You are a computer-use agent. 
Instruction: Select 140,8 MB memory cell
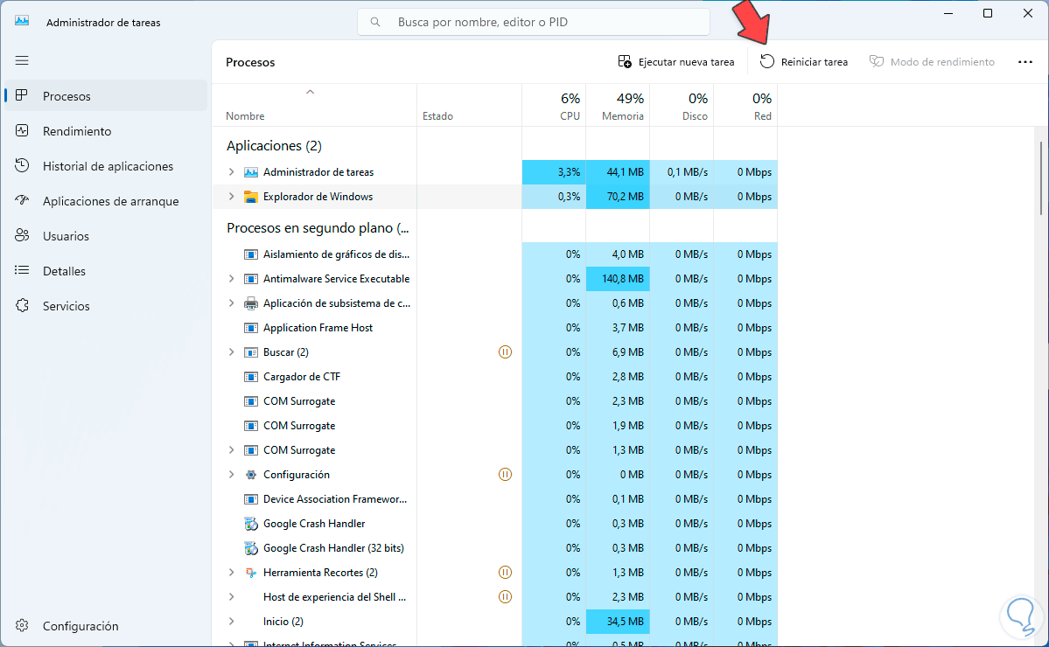click(618, 279)
